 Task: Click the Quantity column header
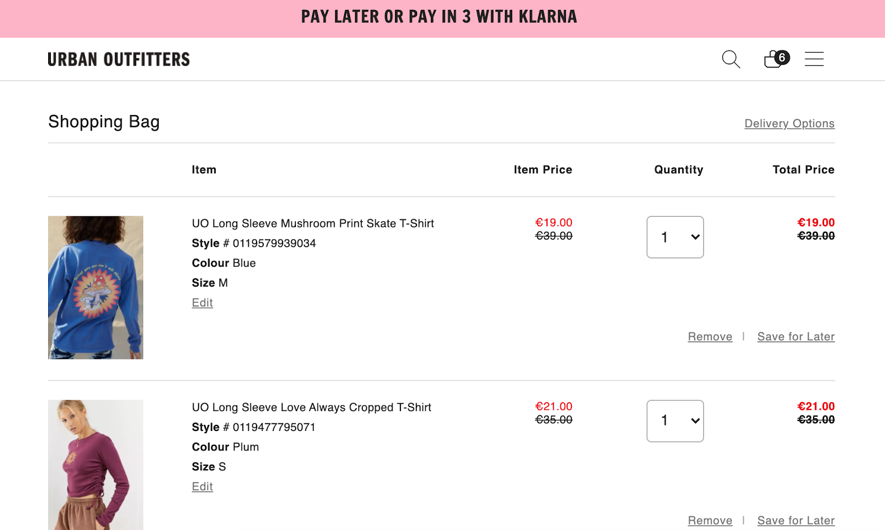[x=678, y=170]
